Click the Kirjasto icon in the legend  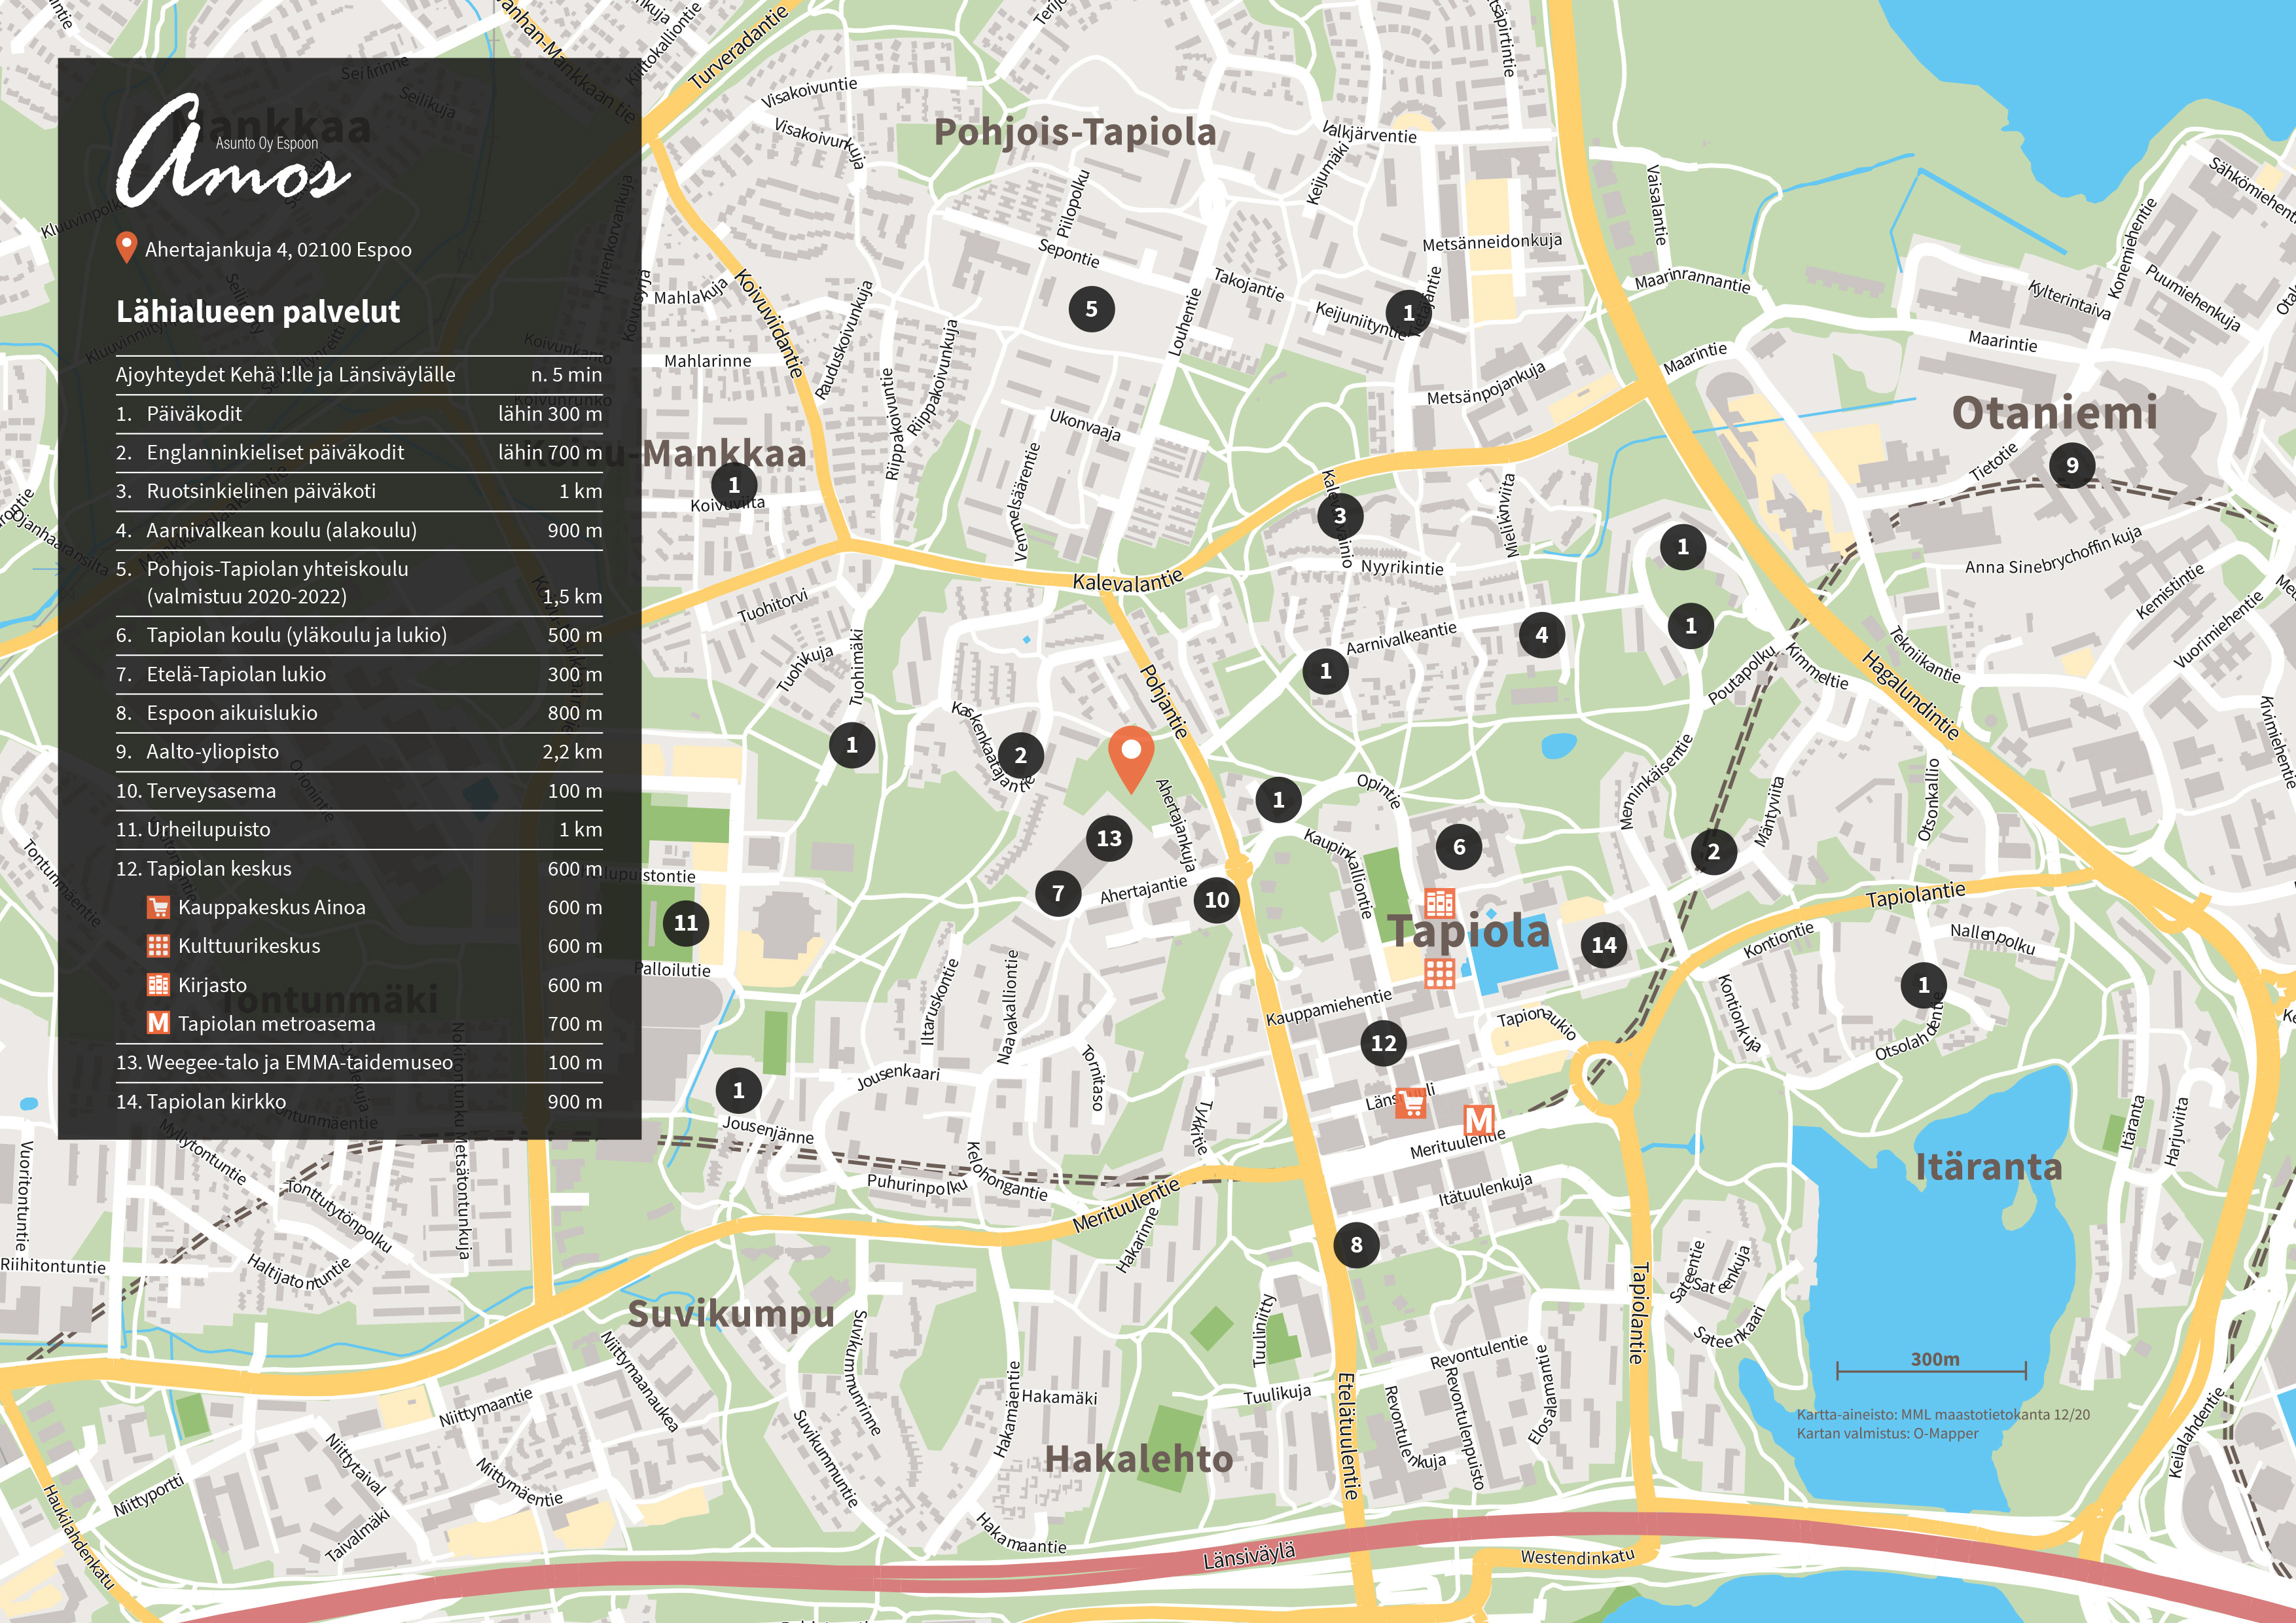[158, 985]
